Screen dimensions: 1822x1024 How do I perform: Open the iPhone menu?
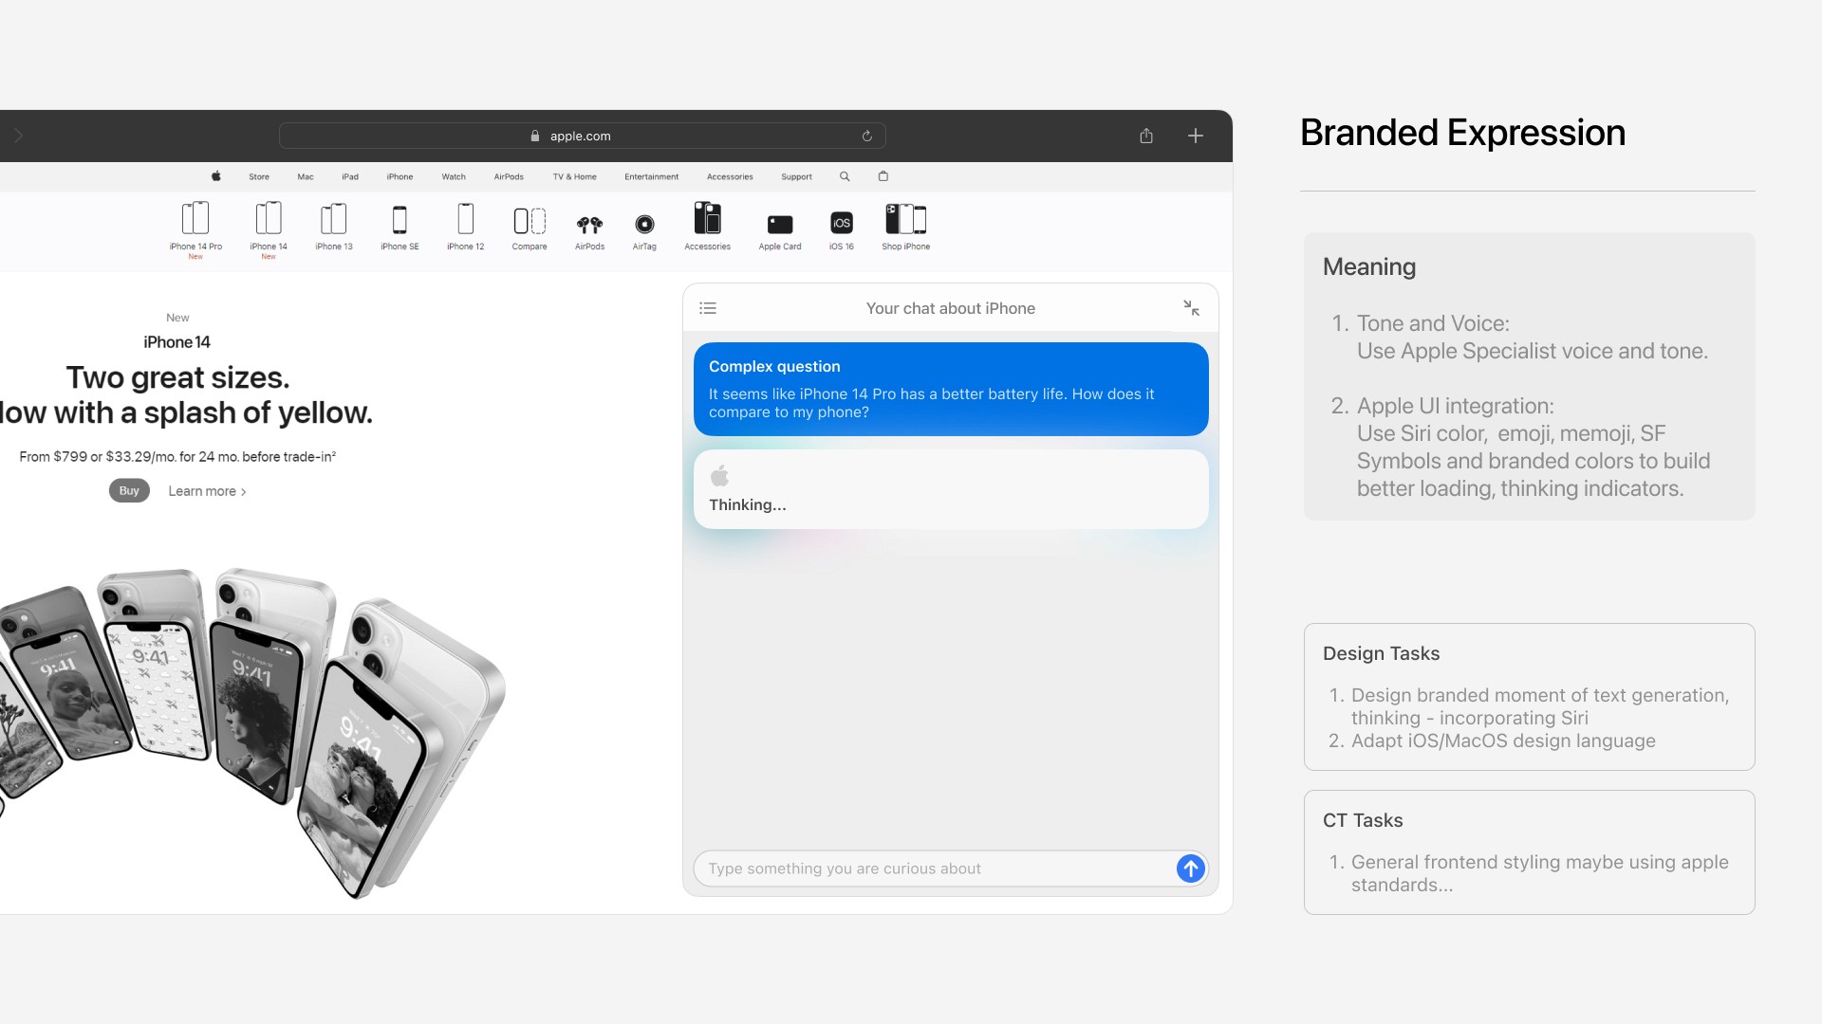pyautogui.click(x=400, y=176)
